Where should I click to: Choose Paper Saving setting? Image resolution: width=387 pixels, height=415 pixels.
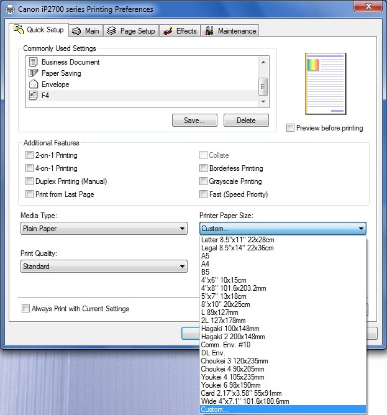pyautogui.click(x=142, y=73)
